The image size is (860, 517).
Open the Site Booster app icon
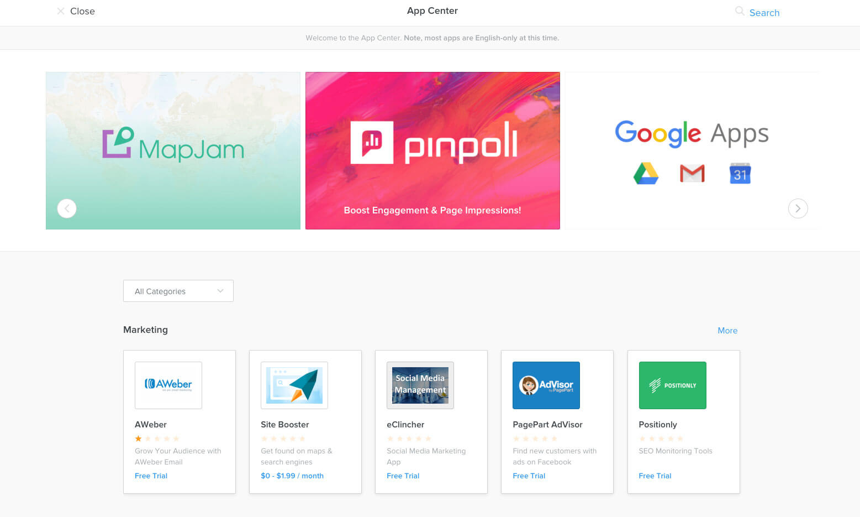click(x=294, y=385)
